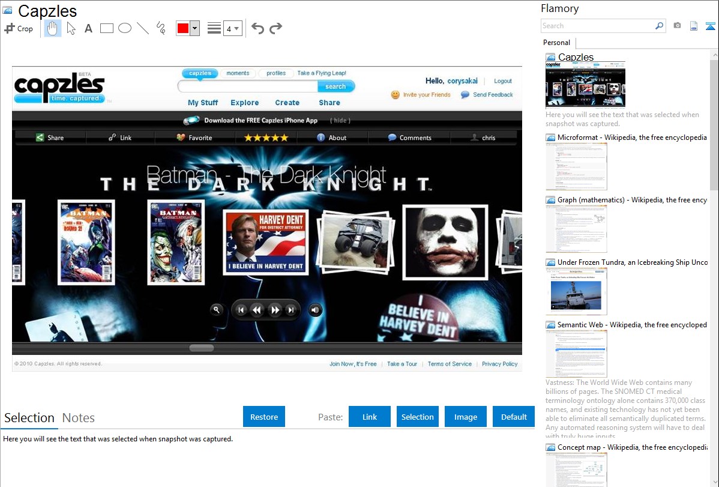
Task: Click the chain Link icon in capzle bar
Action: (112, 138)
